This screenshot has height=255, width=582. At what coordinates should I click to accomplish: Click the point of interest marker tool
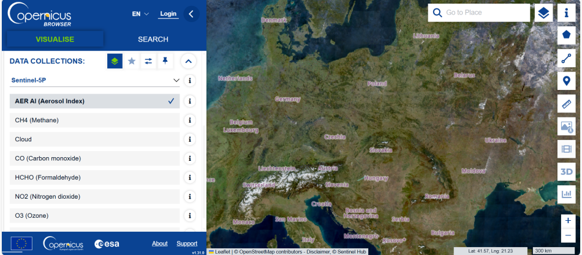point(566,81)
